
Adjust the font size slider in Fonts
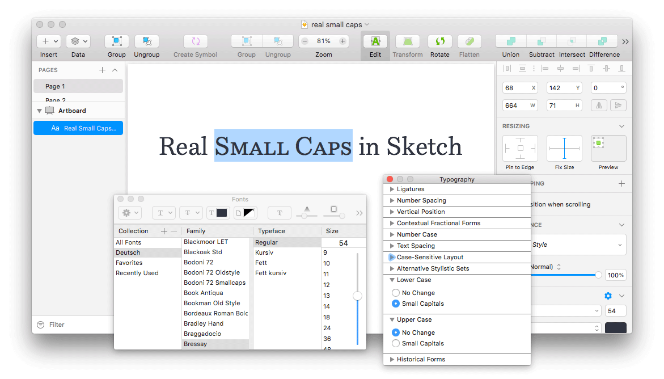click(x=357, y=296)
